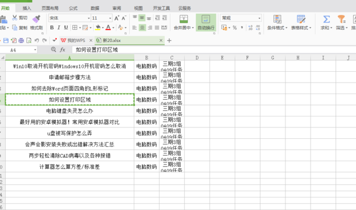Click the Filter (筛选) funnel icon
Viewport: 356px width, 210px height.
tap(342, 20)
